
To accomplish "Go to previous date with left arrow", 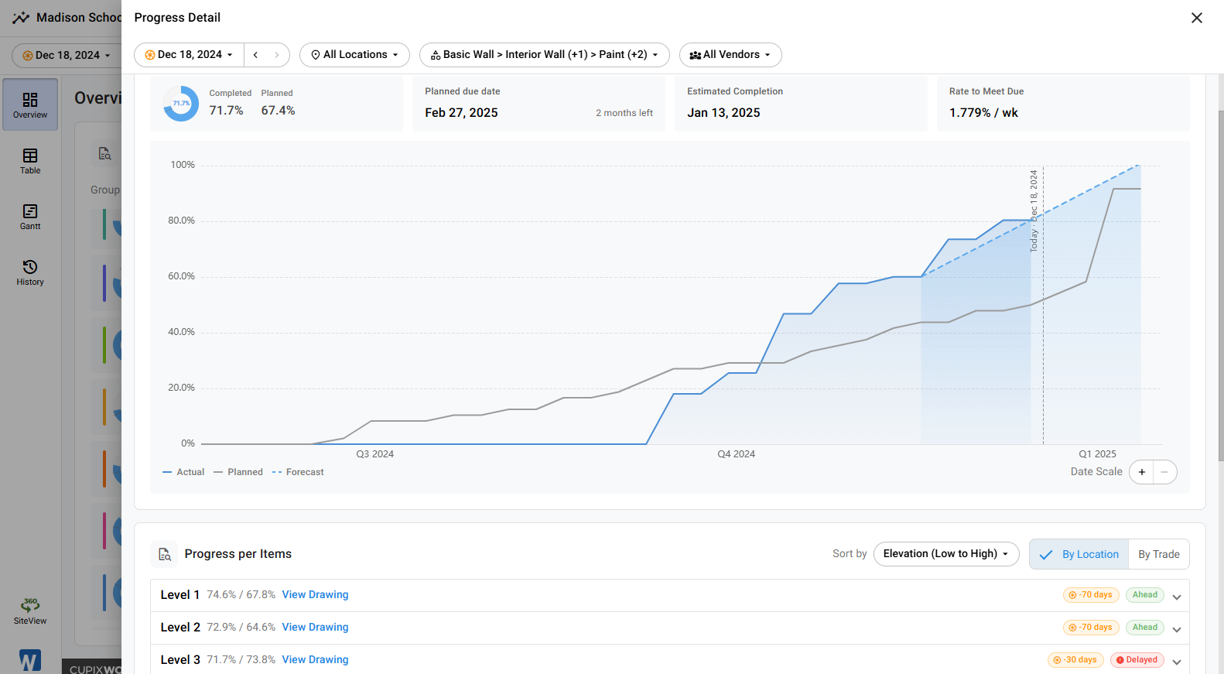I will click(255, 55).
